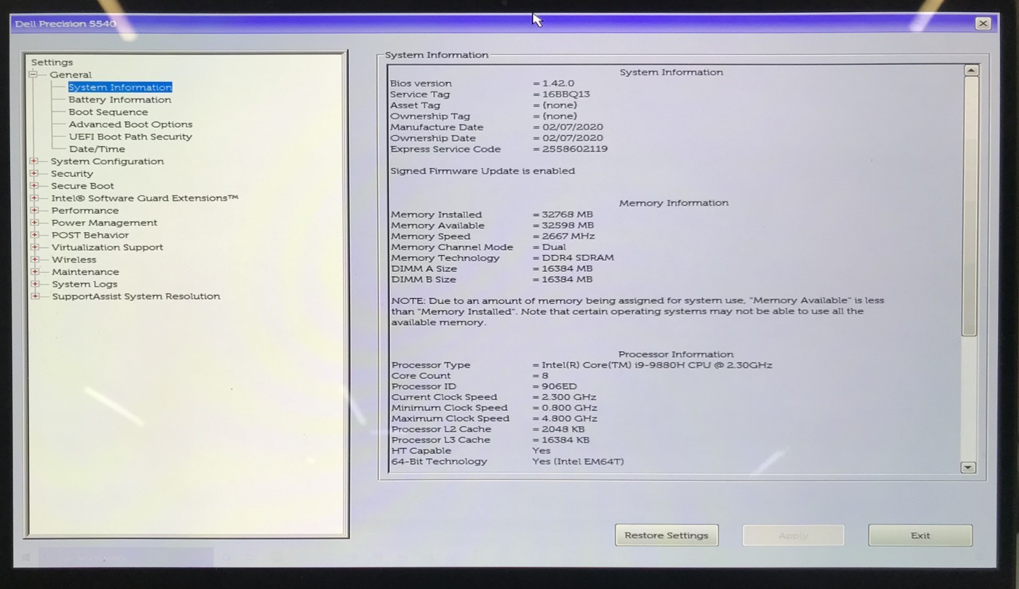Open the Boot Sequence page

pos(108,112)
